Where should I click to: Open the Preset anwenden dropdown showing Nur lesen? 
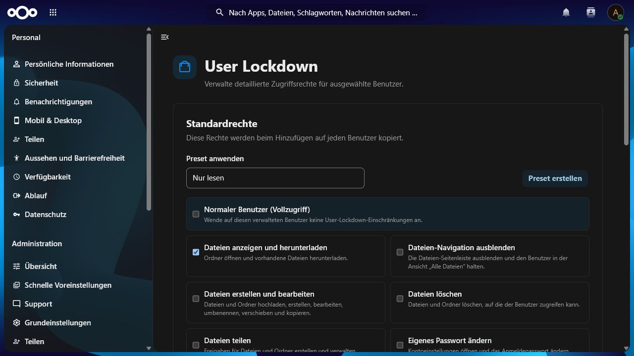(x=275, y=178)
